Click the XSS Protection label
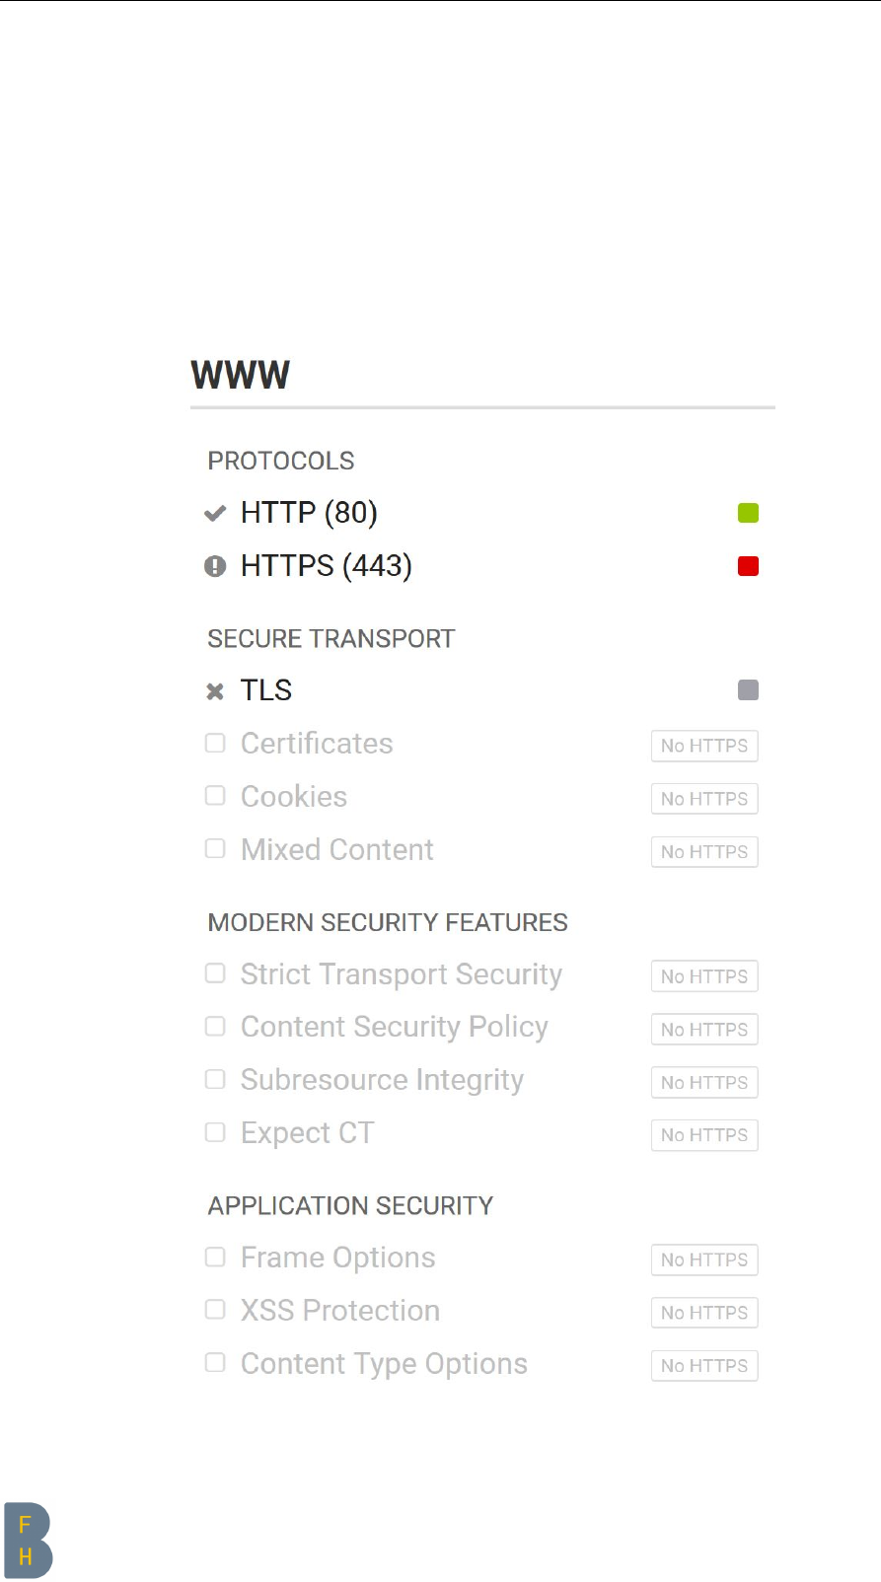The width and height of the screenshot is (881, 1582). (339, 1311)
